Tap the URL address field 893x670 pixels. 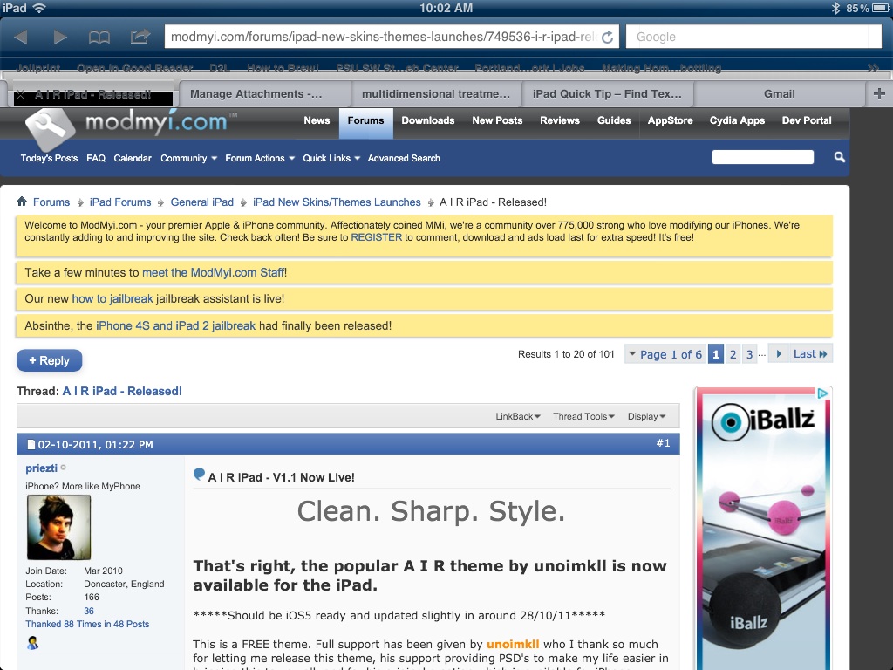[x=384, y=37]
